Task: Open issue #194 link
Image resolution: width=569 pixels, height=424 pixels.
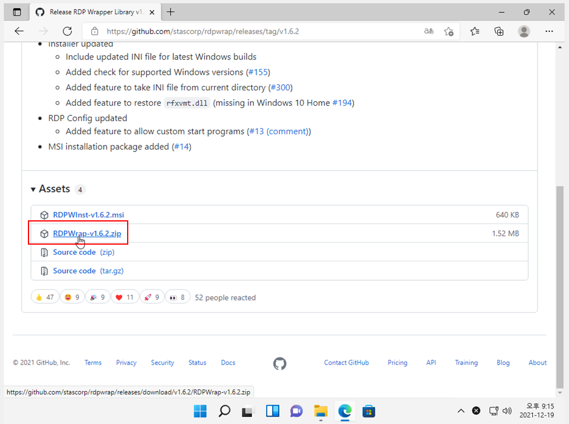Action: pyautogui.click(x=342, y=103)
